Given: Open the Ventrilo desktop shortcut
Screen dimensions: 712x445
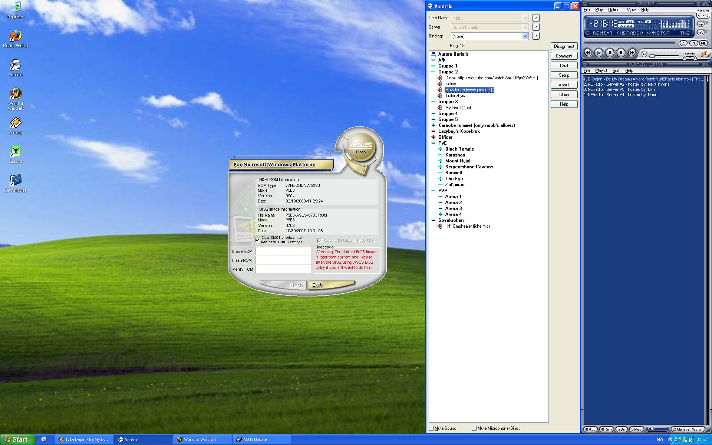Looking at the screenshot, I should coord(16,68).
